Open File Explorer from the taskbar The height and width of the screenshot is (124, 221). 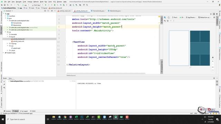click(x=54, y=117)
